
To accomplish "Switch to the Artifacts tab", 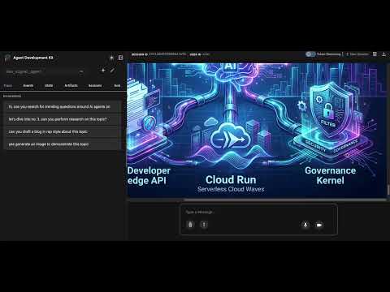I will tap(71, 85).
